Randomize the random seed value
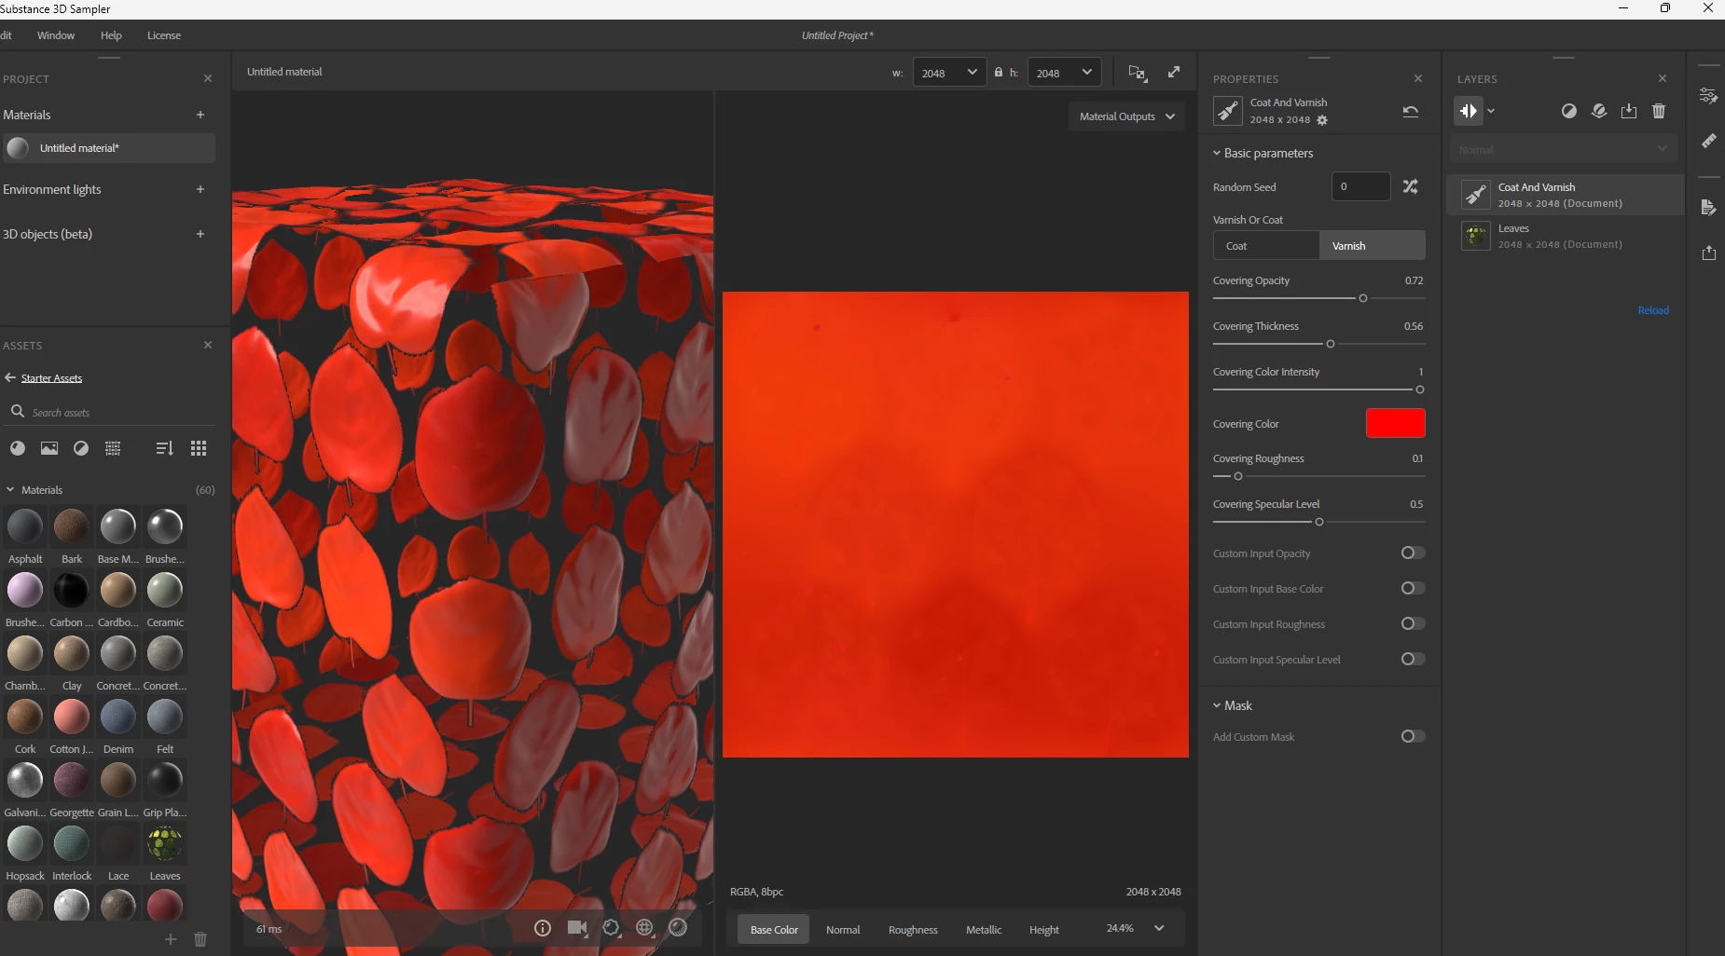This screenshot has height=956, width=1725. [x=1411, y=186]
